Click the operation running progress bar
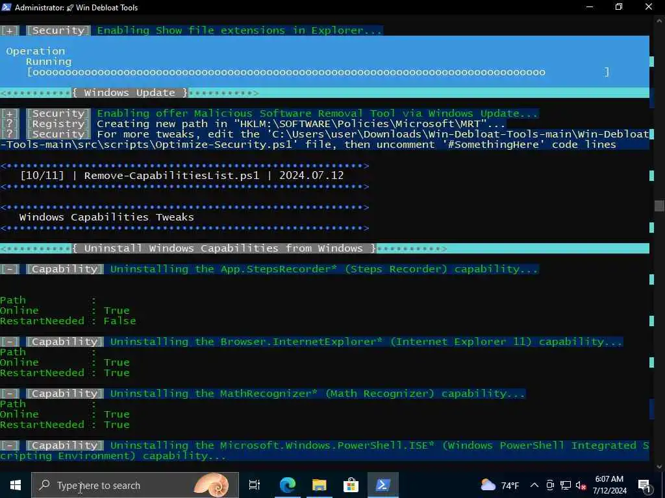The image size is (665, 498). pyautogui.click(x=318, y=72)
